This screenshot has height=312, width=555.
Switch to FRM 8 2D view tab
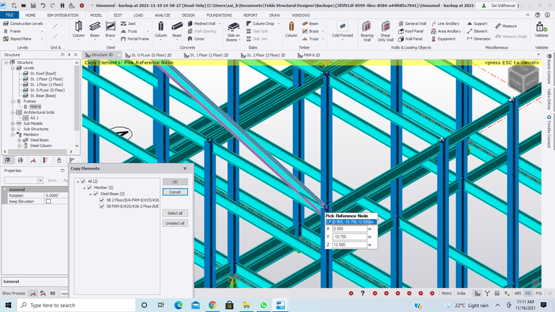[x=309, y=55]
